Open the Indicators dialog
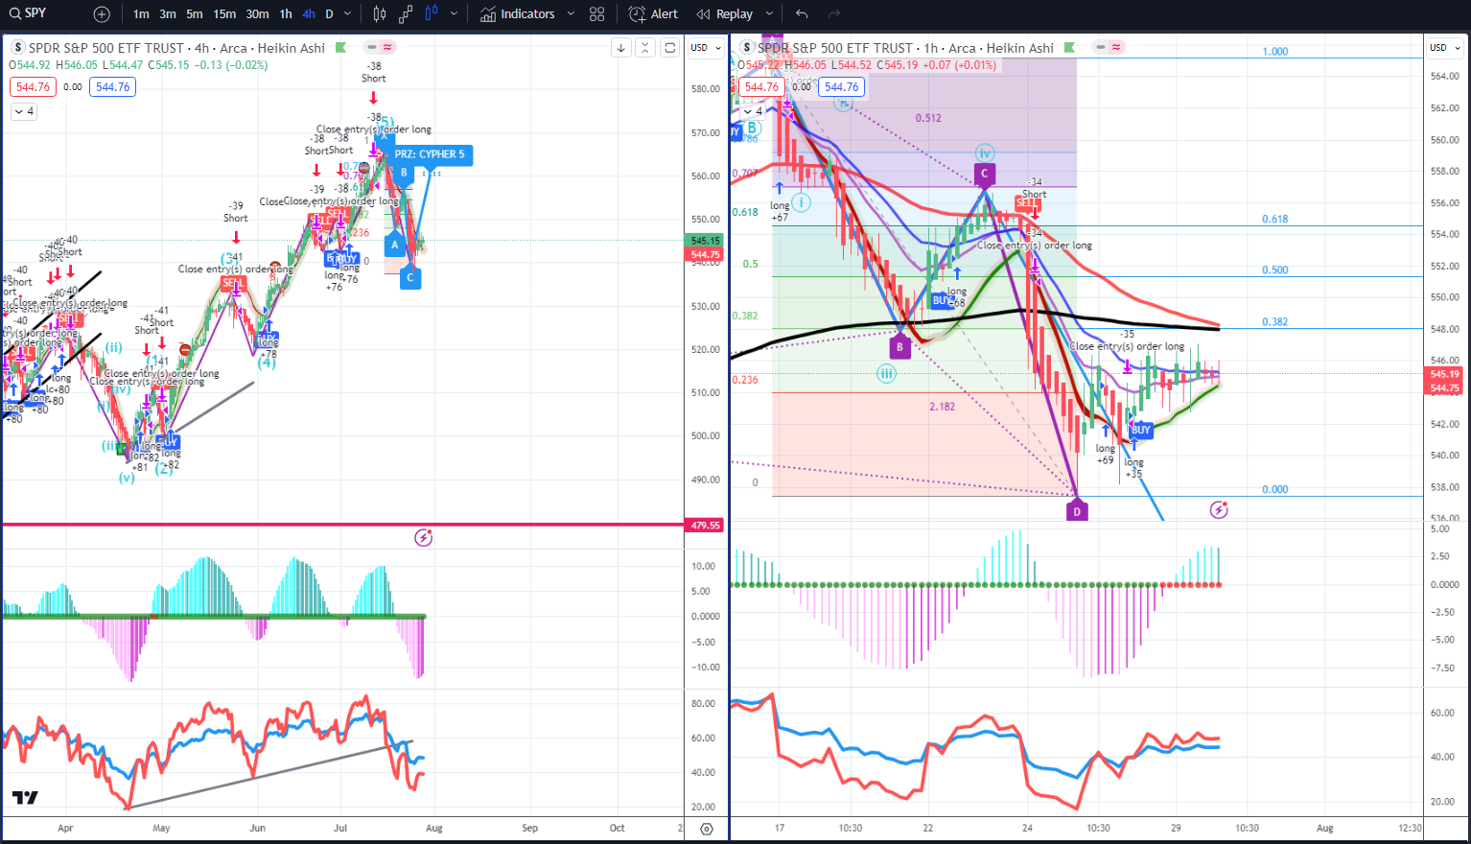Viewport: 1471px width, 844px height. tap(518, 14)
